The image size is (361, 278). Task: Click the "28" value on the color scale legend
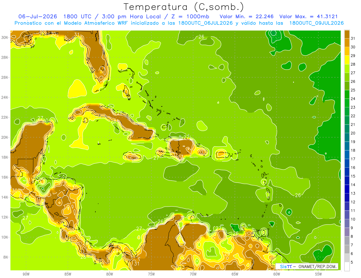click(353, 64)
